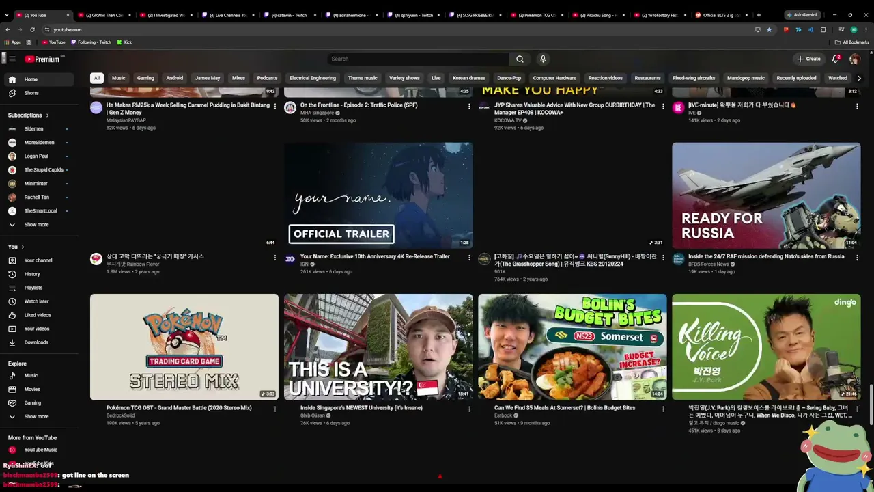Play the Killing Voice J.Y. Park thumbnail
This screenshot has height=492, width=874.
(x=766, y=347)
